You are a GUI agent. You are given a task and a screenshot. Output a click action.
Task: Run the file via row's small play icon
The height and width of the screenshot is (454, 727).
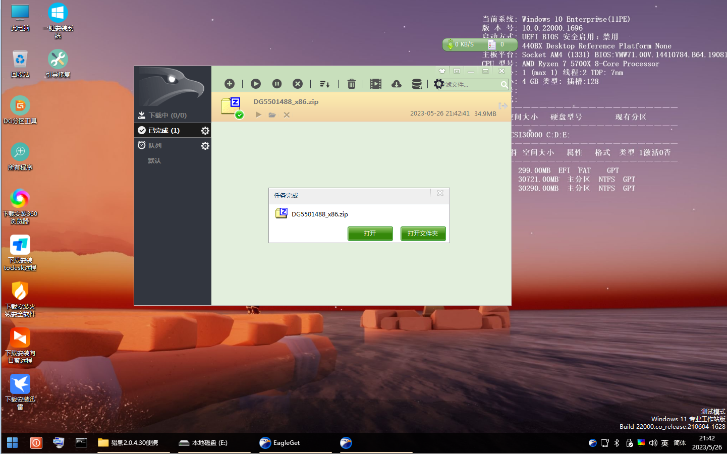258,115
